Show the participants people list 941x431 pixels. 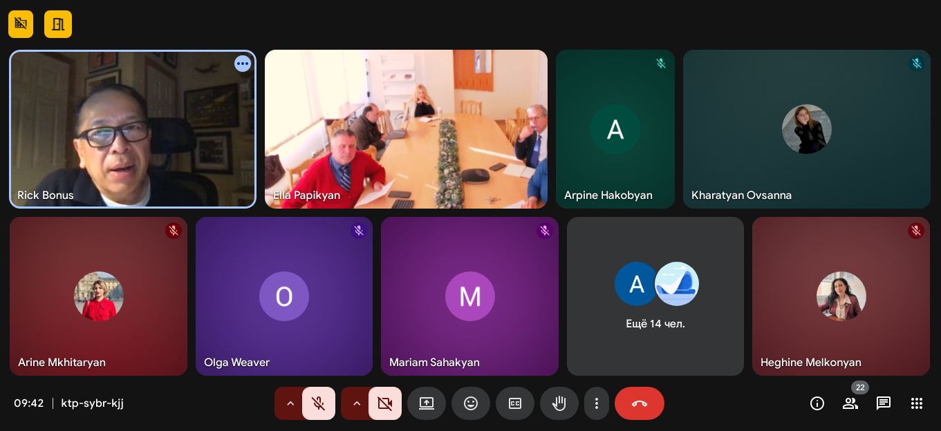pos(850,403)
